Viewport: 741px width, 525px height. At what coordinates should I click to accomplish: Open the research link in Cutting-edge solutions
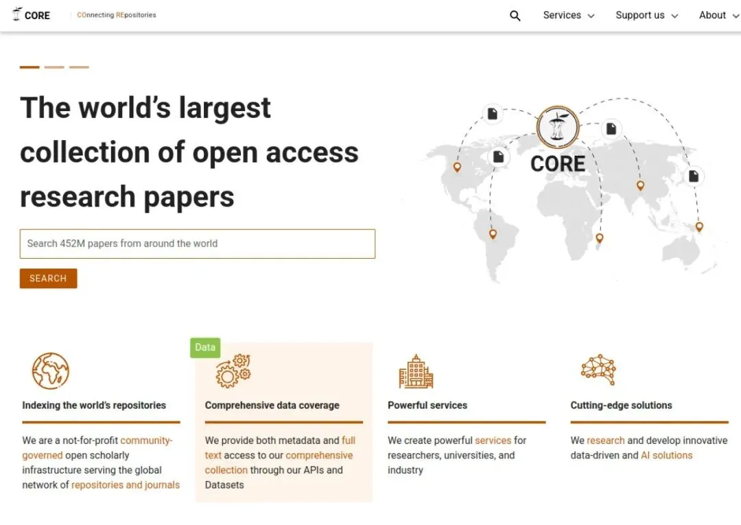pyautogui.click(x=605, y=441)
